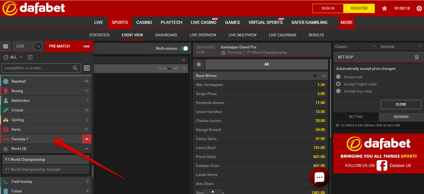Viewport: 424px width, 194px height.
Task: Switch to the PRE-MATCH tab
Action: pos(69,46)
